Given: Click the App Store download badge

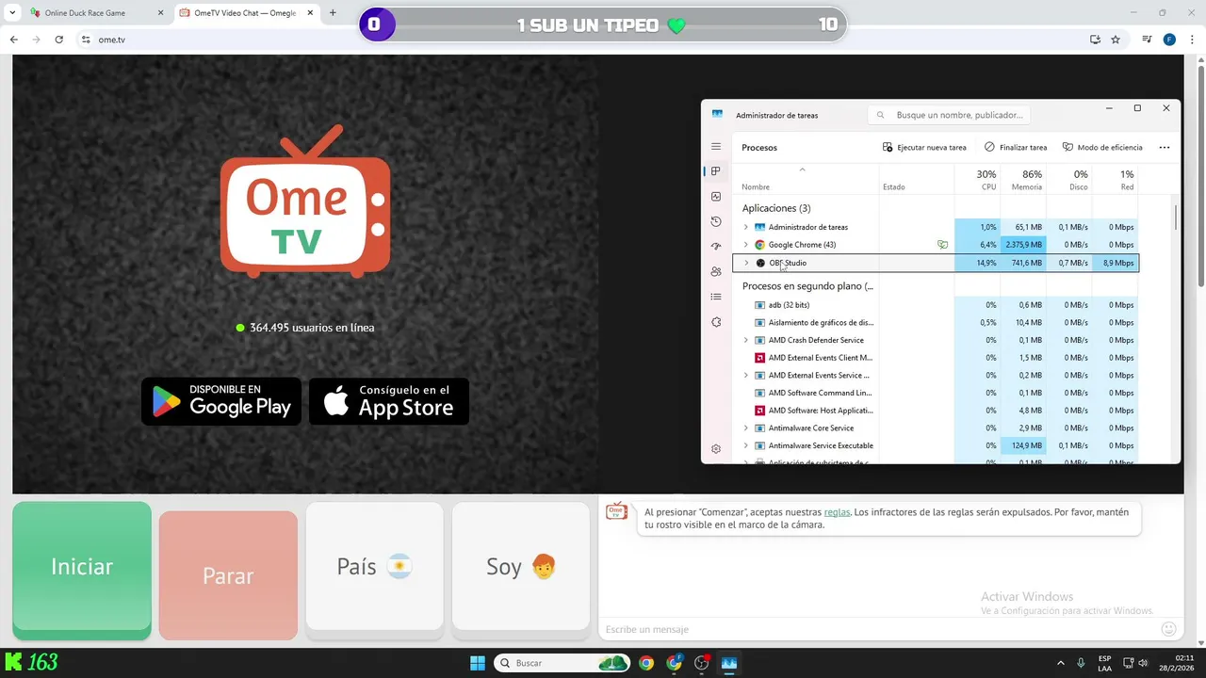Looking at the screenshot, I should click(389, 401).
